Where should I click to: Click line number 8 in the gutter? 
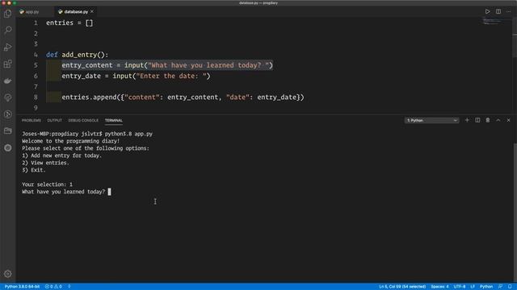tap(36, 97)
